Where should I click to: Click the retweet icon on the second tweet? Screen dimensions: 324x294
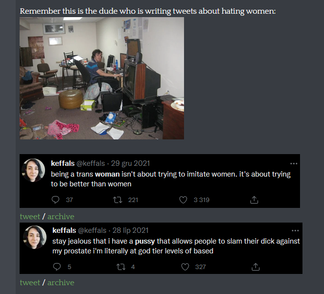[x=121, y=267]
